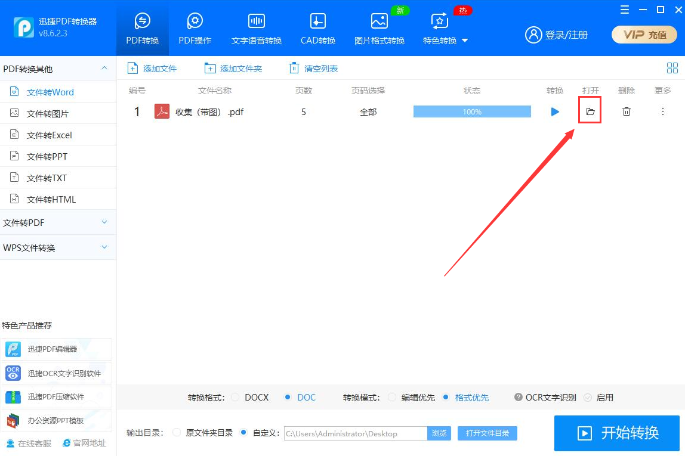
Task: Select 原文件夹目录 output option
Action: pyautogui.click(x=177, y=432)
